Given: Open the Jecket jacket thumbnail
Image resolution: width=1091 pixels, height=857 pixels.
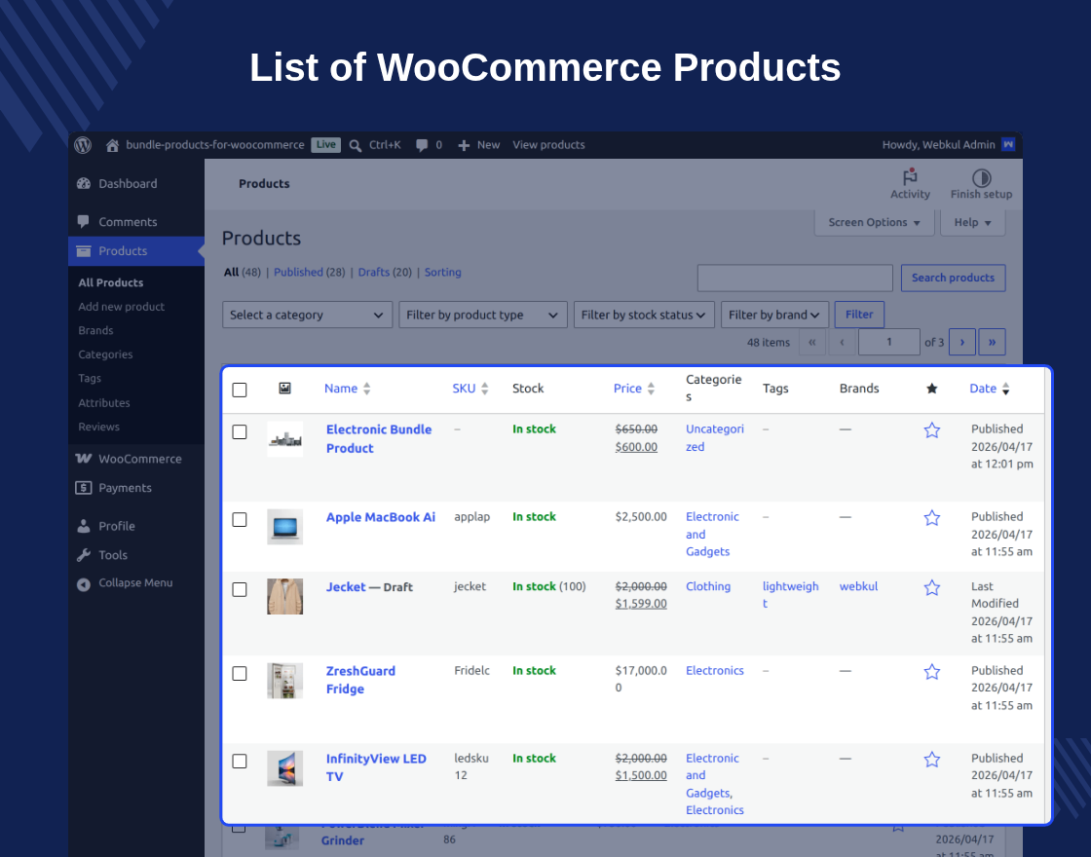Looking at the screenshot, I should 284,596.
